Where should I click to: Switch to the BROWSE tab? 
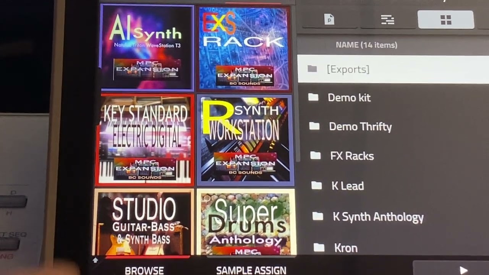pos(144,270)
